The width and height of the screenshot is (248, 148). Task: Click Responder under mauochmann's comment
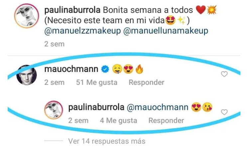147,82
